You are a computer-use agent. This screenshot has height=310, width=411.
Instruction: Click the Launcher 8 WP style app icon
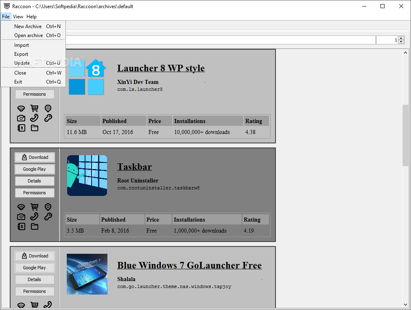(x=87, y=77)
